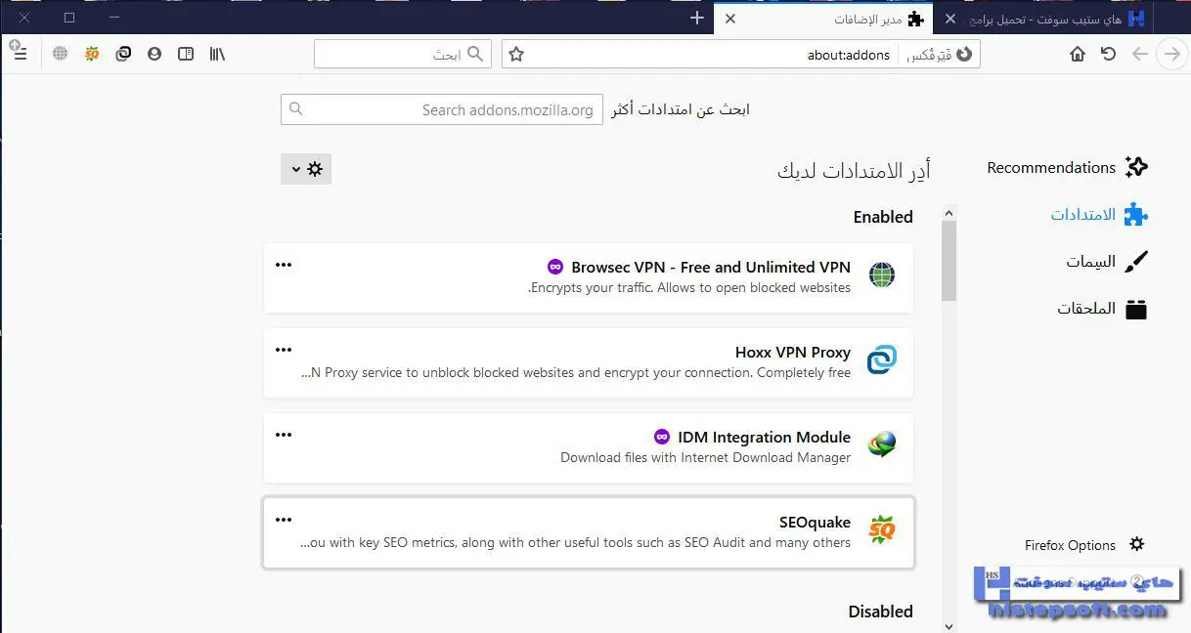Open the Browsec VPN - Free and Unlimited VPN title
Viewport: 1191px width, 633px height.
[x=711, y=267]
